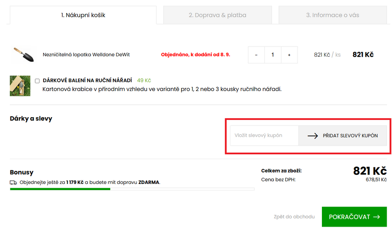Open the Doprava & platba step tab
The width and height of the screenshot is (392, 231).
point(217,15)
